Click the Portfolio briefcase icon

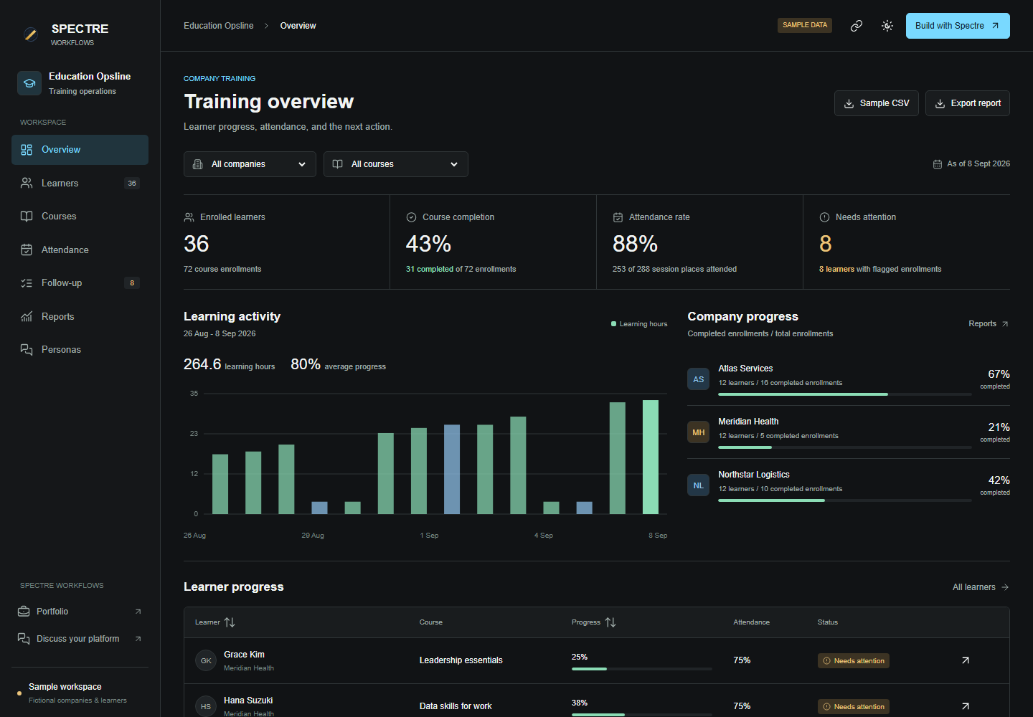pos(24,612)
